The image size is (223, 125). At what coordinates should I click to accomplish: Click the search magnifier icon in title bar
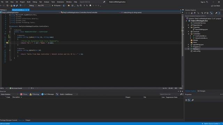click(104, 2)
